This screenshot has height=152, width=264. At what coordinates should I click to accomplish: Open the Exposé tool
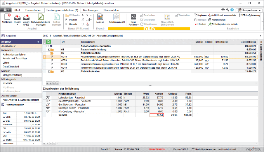coord(100,17)
